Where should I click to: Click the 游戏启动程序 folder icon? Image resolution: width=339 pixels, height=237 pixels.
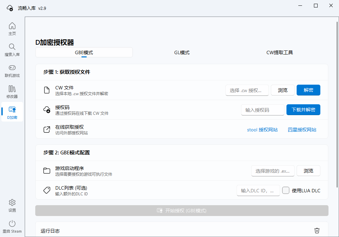[x=47, y=171]
